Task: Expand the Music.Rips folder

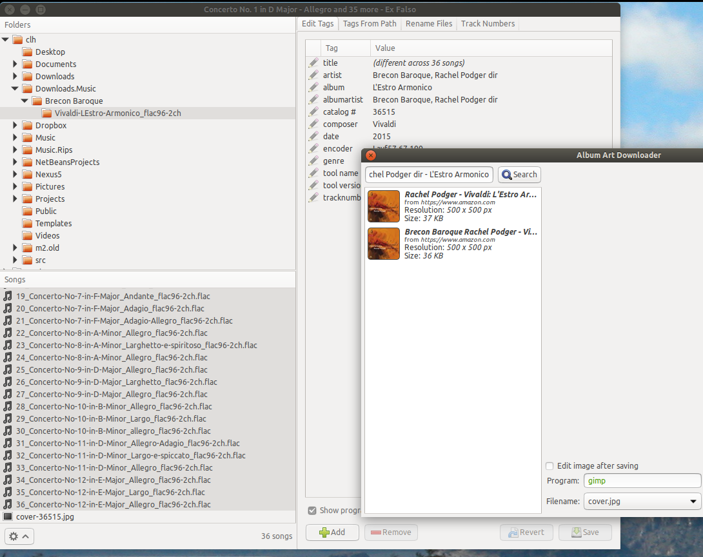Action: 14,150
